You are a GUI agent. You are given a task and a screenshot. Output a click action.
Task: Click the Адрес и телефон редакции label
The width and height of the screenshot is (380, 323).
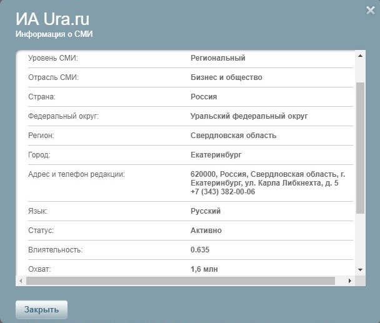pyautogui.click(x=76, y=174)
